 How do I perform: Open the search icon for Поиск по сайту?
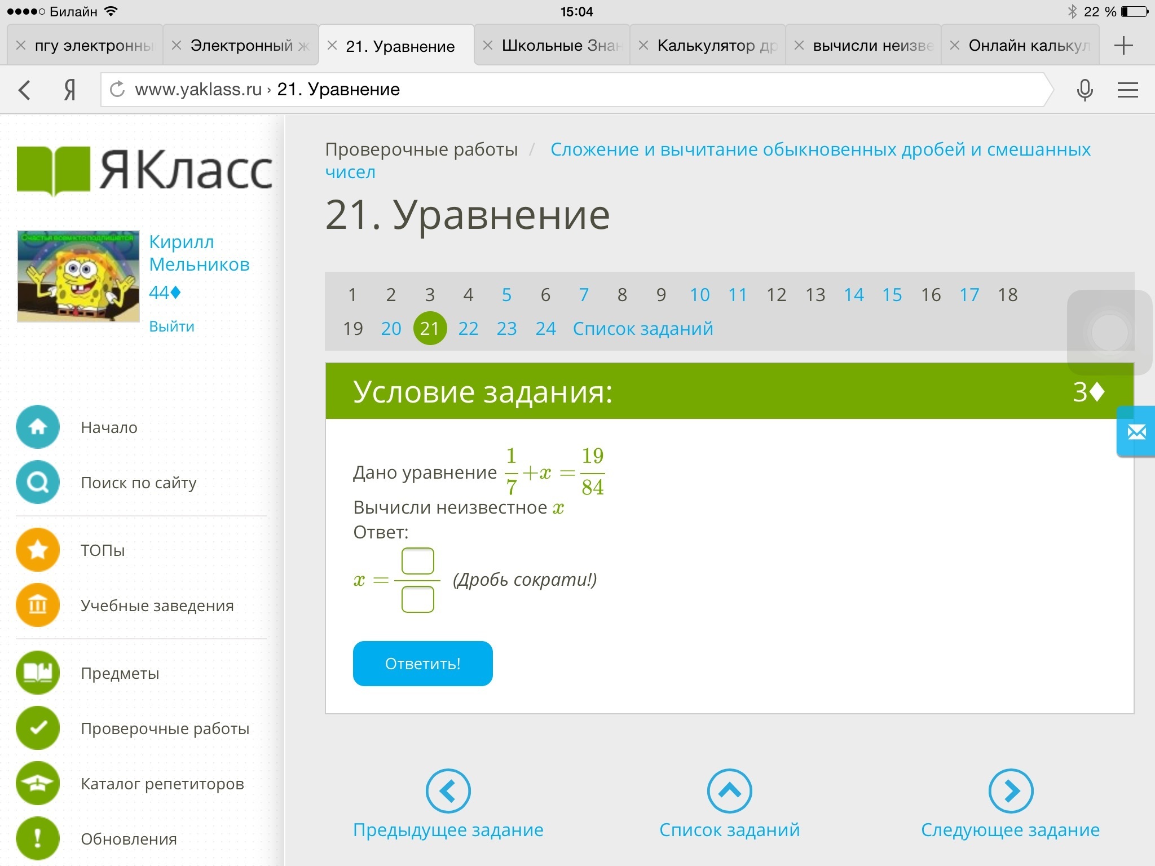point(38,482)
